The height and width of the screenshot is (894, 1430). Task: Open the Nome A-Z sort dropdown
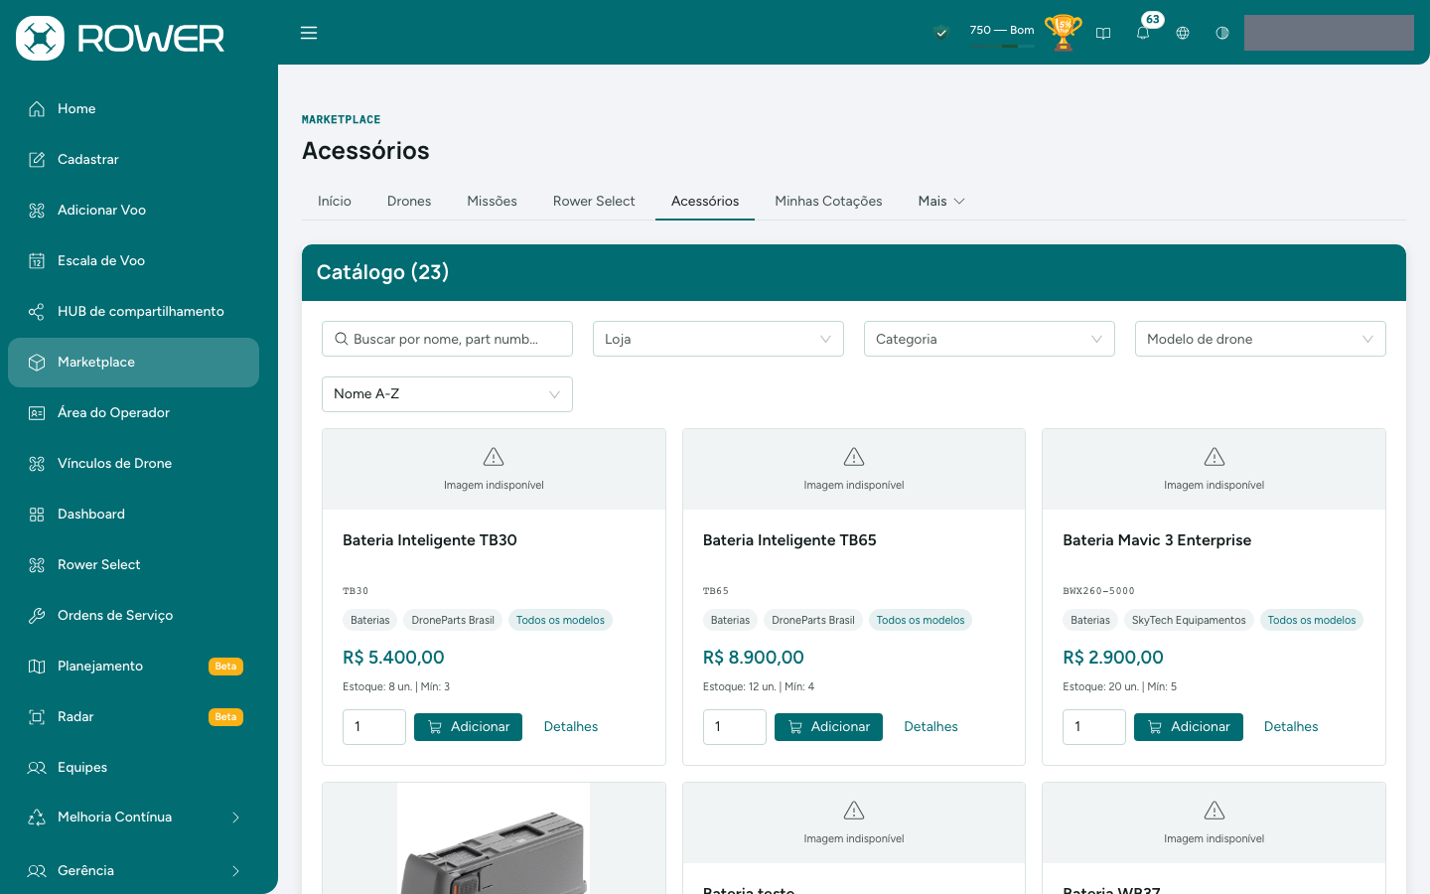point(447,394)
